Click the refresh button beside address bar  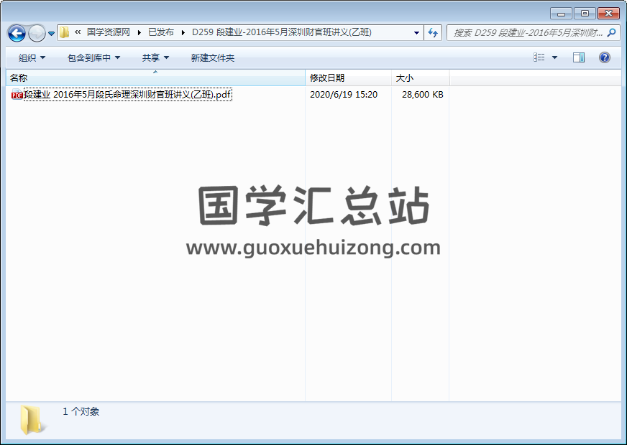point(433,32)
